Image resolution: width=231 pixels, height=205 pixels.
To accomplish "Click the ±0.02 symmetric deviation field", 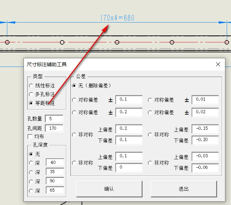I will pyautogui.click(x=205, y=112).
